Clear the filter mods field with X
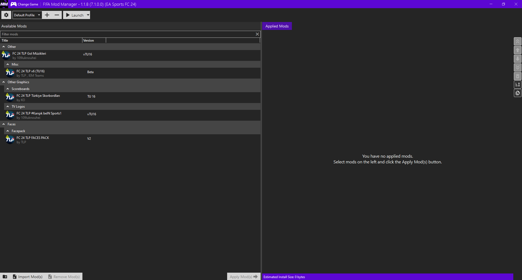Image resolution: width=522 pixels, height=280 pixels. coord(257,34)
